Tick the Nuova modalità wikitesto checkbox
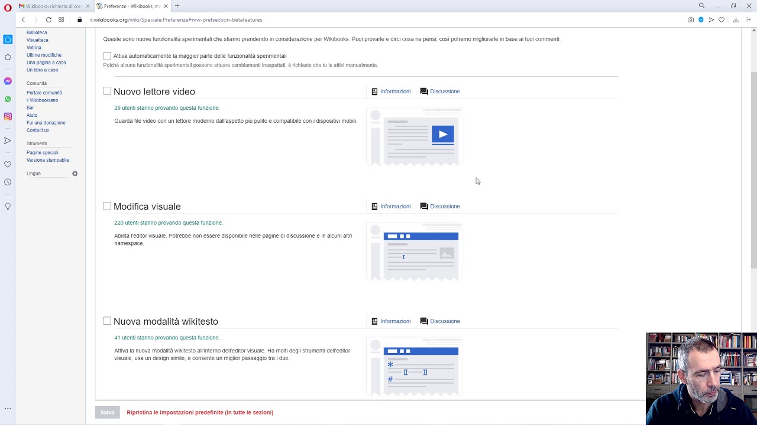757x425 pixels. pos(107,321)
